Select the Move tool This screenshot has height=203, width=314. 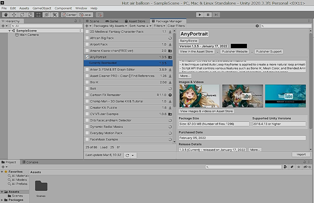[14, 15]
